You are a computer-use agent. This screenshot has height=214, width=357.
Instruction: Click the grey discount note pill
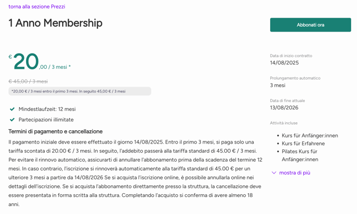(x=79, y=91)
